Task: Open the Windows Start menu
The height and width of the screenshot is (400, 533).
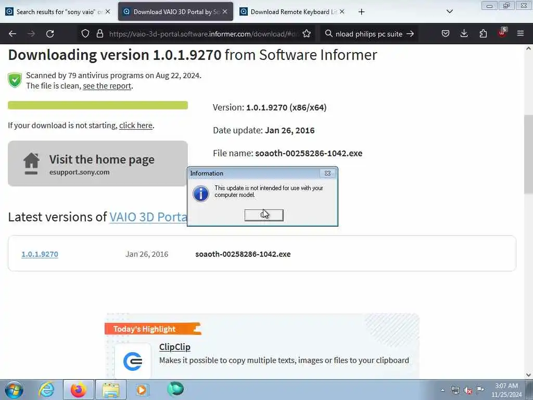Action: pyautogui.click(x=14, y=390)
